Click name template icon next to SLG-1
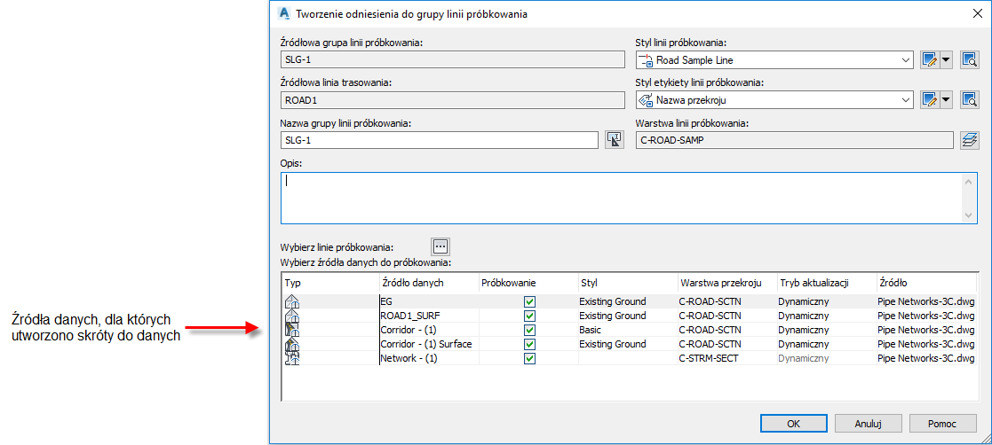The height and width of the screenshot is (445, 992). point(614,140)
